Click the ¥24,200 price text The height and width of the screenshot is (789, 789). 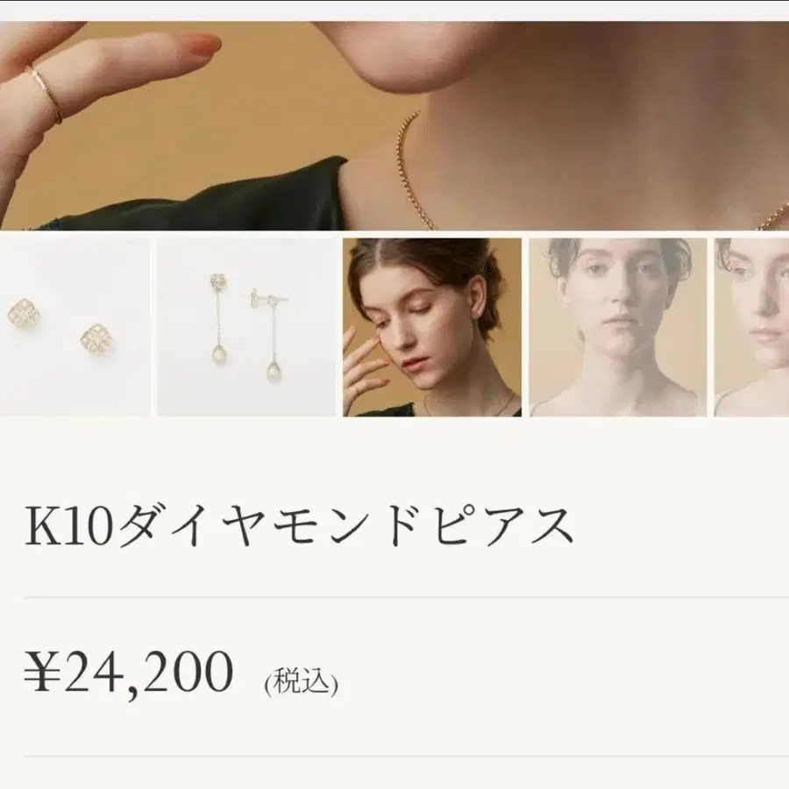tap(129, 673)
